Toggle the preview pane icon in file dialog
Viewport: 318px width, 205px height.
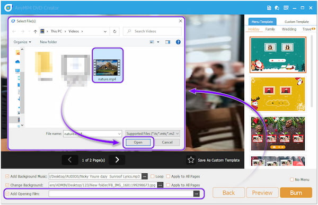[x=167, y=42]
